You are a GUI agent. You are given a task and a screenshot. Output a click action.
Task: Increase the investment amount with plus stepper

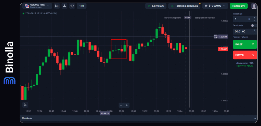[254, 17]
